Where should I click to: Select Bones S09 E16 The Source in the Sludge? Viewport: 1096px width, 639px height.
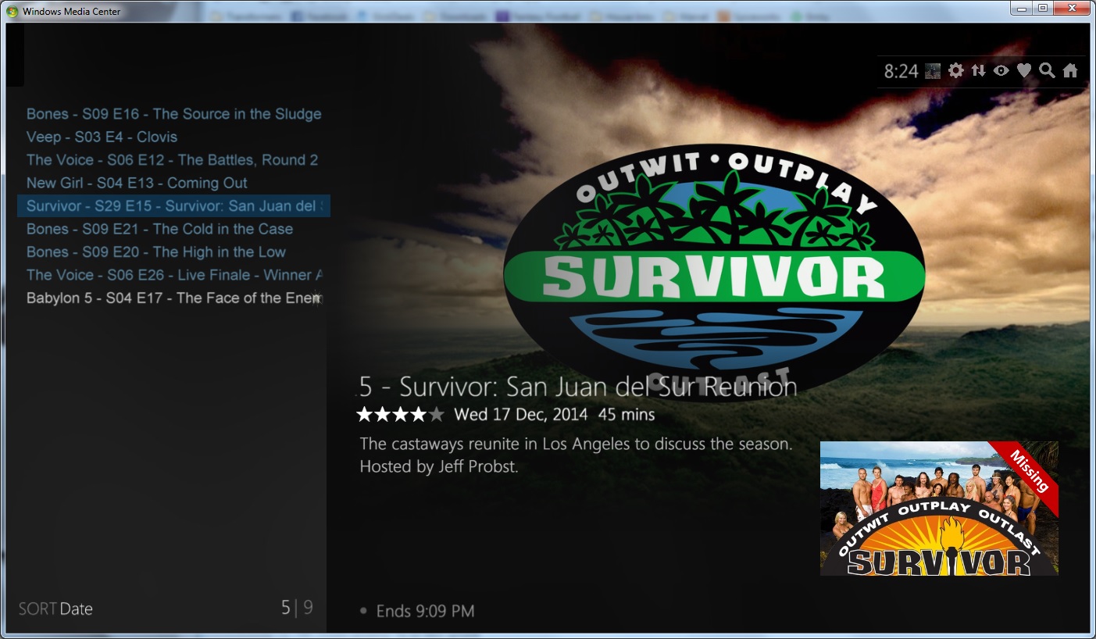pos(173,114)
